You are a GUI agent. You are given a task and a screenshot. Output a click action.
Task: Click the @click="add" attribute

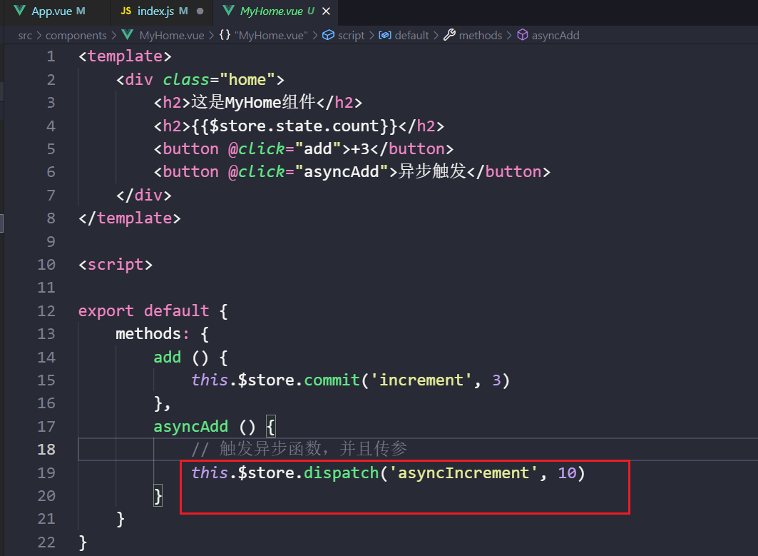point(285,148)
